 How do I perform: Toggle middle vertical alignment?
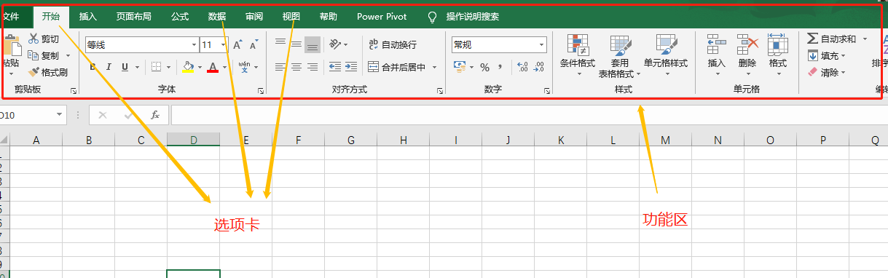(x=296, y=44)
